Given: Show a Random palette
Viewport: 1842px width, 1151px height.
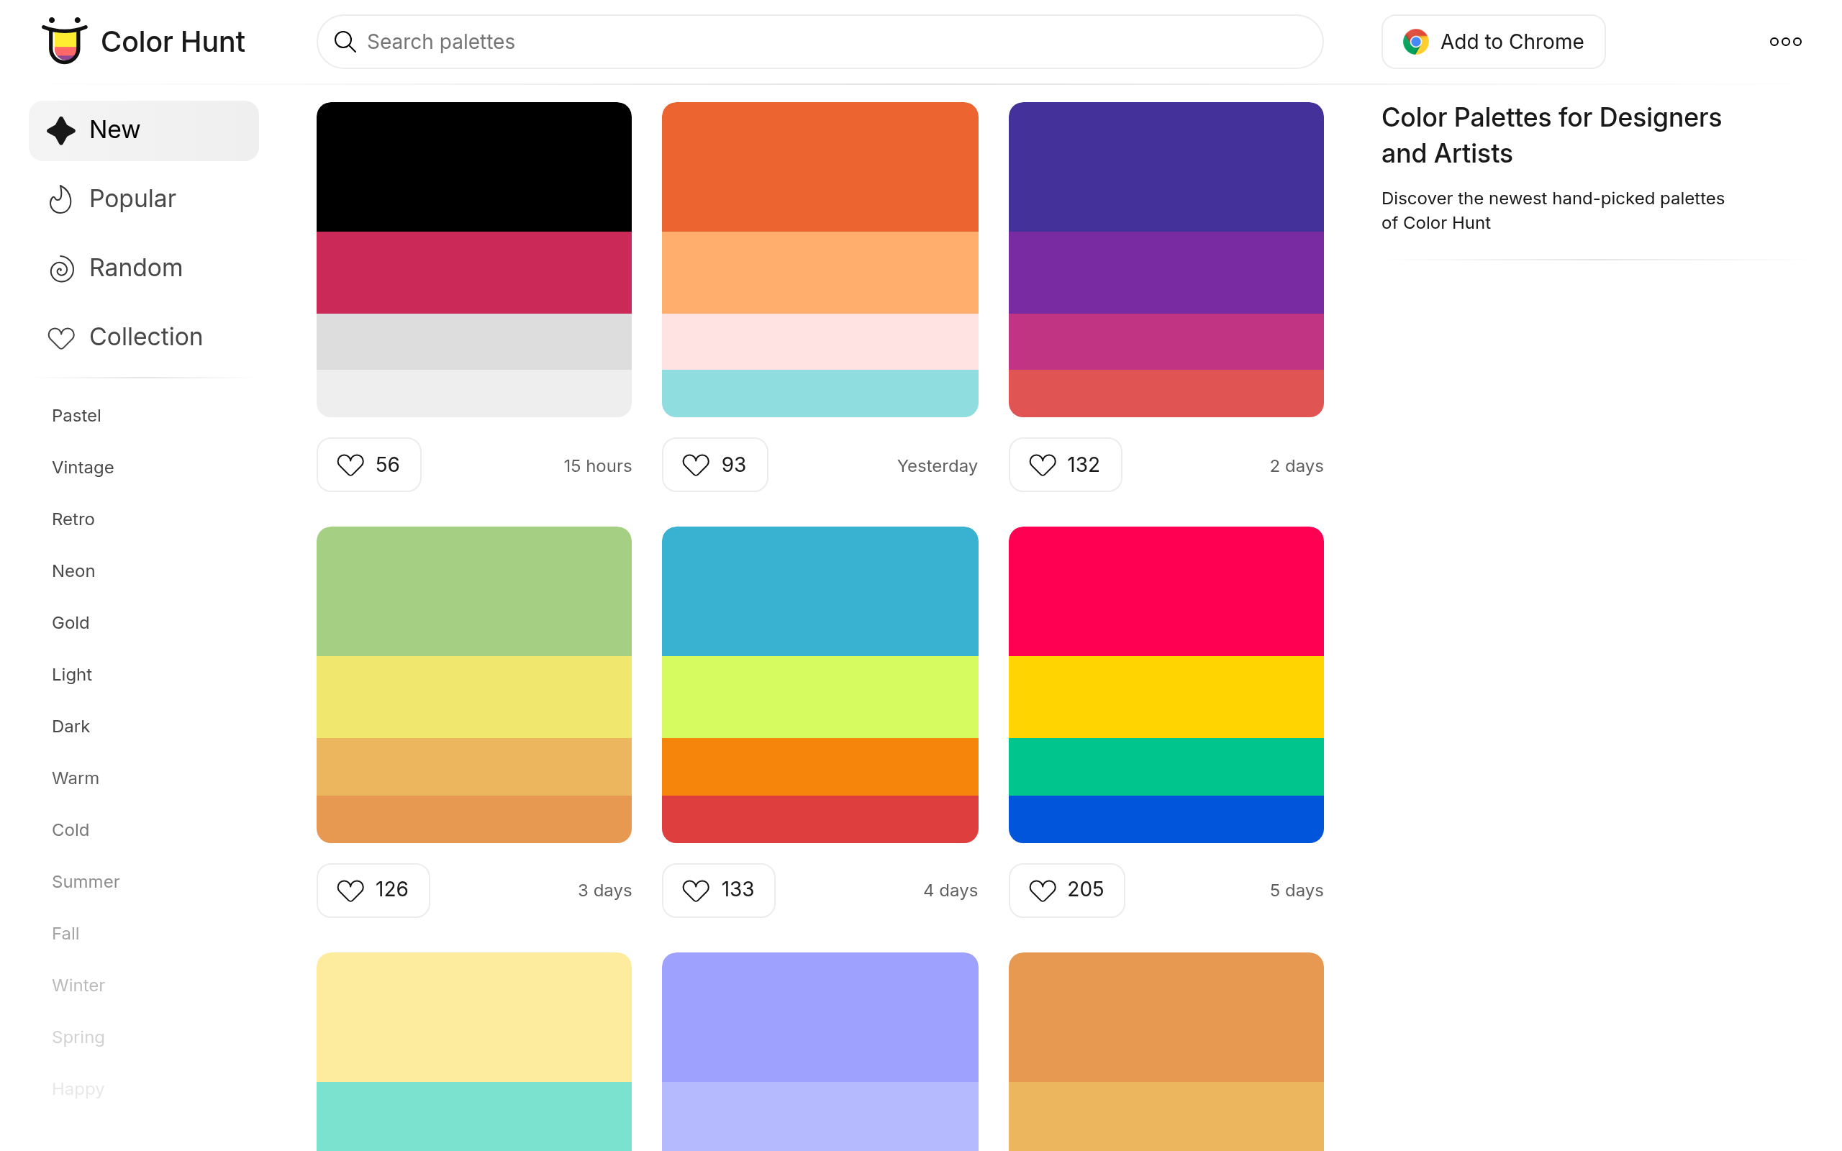Looking at the screenshot, I should [144, 269].
